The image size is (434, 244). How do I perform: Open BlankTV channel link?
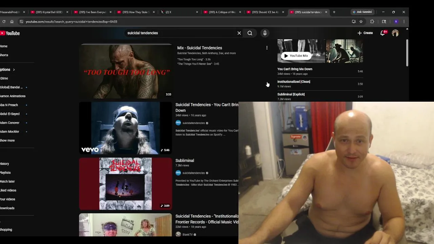tap(188, 235)
